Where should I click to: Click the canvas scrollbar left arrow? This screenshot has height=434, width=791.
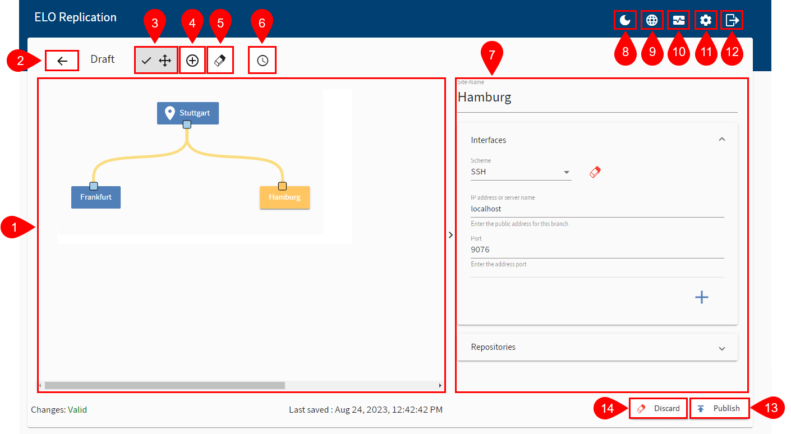(x=40, y=386)
